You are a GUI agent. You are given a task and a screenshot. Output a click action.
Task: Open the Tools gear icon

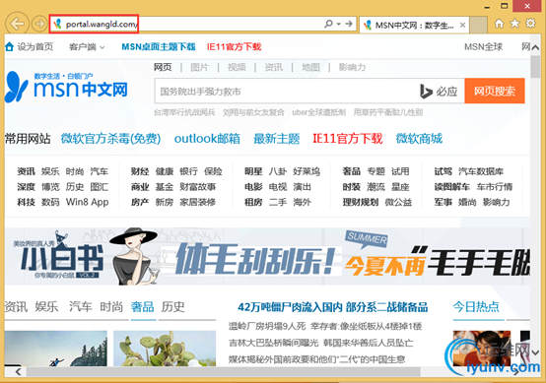point(530,24)
